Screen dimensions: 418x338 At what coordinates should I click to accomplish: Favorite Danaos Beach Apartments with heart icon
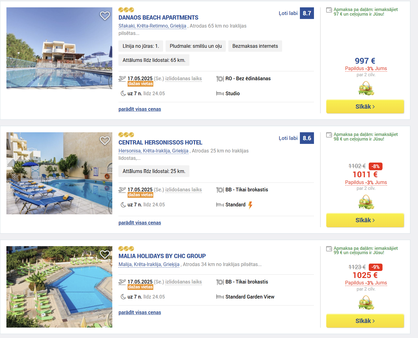tap(105, 16)
